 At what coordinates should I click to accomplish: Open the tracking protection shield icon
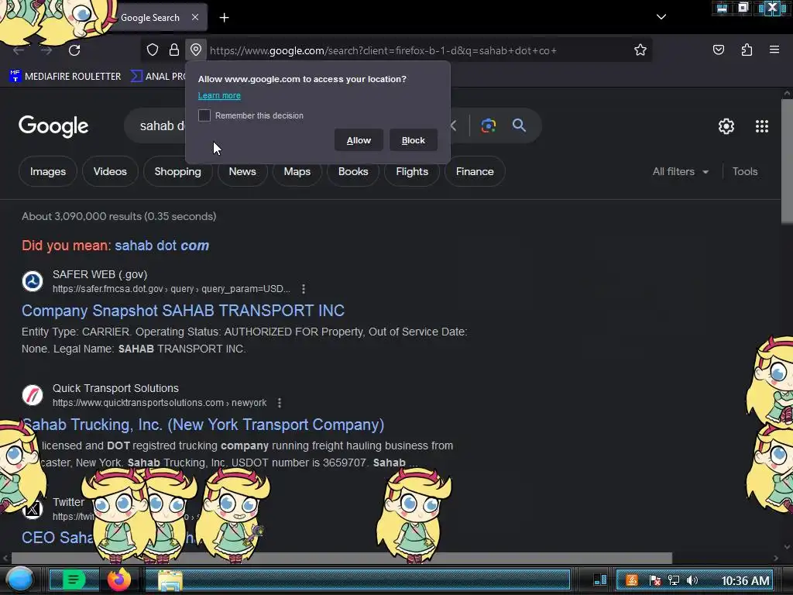(153, 50)
